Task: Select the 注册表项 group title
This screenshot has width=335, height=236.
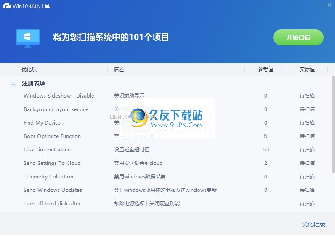Action: [x=34, y=83]
